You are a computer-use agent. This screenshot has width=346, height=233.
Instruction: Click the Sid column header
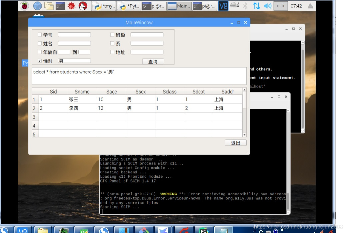(x=53, y=92)
